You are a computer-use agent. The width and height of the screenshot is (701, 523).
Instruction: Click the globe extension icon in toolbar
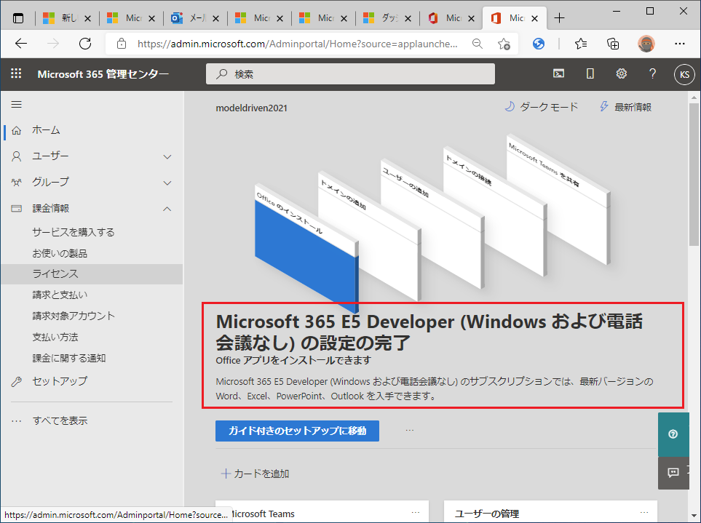pyautogui.click(x=539, y=44)
